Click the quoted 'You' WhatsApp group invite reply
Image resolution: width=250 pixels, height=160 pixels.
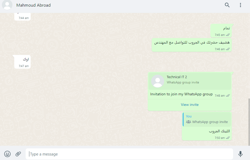[x=207, y=119]
